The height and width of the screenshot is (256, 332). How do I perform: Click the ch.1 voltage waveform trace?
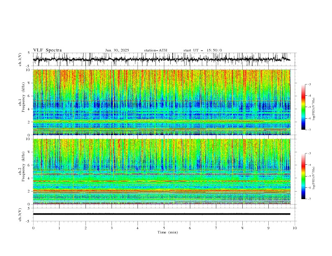[x=161, y=59]
